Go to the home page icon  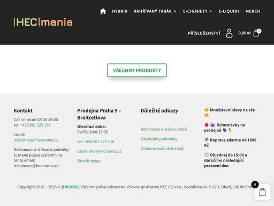(x=103, y=11)
